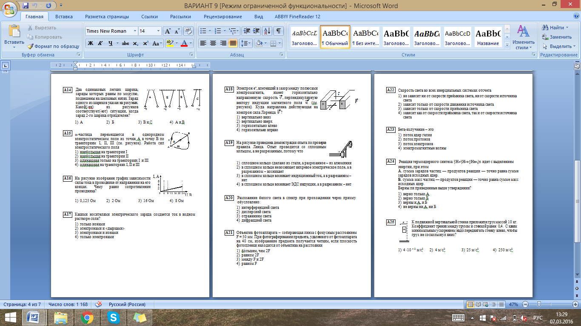Toggle print layout view in status bar

pyautogui.click(x=470, y=304)
